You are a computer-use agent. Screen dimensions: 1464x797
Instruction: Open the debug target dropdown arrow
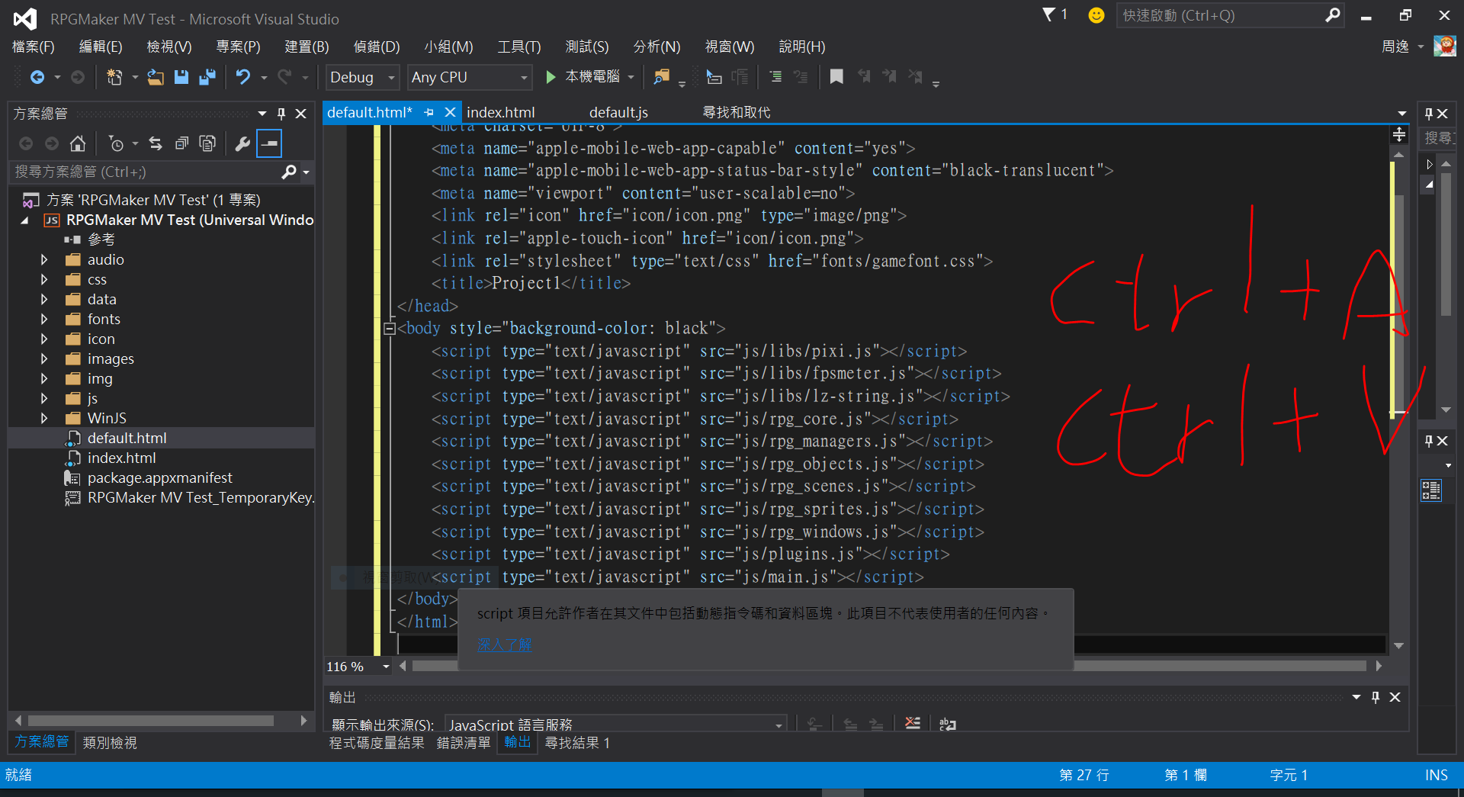pyautogui.click(x=631, y=77)
